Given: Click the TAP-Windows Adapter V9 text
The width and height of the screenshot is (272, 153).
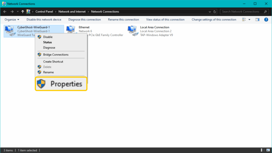Looking at the screenshot, I should click(x=156, y=35).
